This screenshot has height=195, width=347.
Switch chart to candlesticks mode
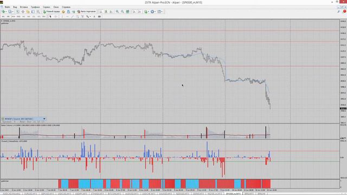pos(106,11)
